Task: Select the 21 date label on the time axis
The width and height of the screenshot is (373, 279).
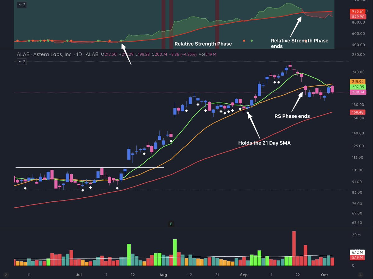Action: (217, 275)
